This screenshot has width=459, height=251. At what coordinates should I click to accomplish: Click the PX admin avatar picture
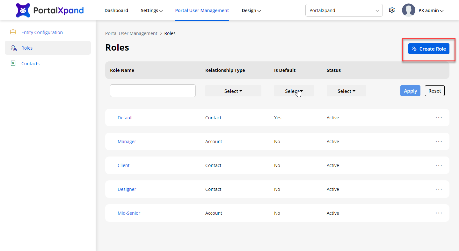coord(408,10)
